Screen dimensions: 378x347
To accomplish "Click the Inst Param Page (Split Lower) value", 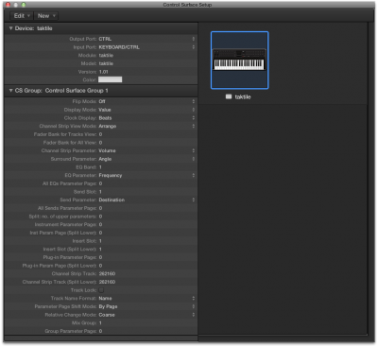I will tap(100, 233).
